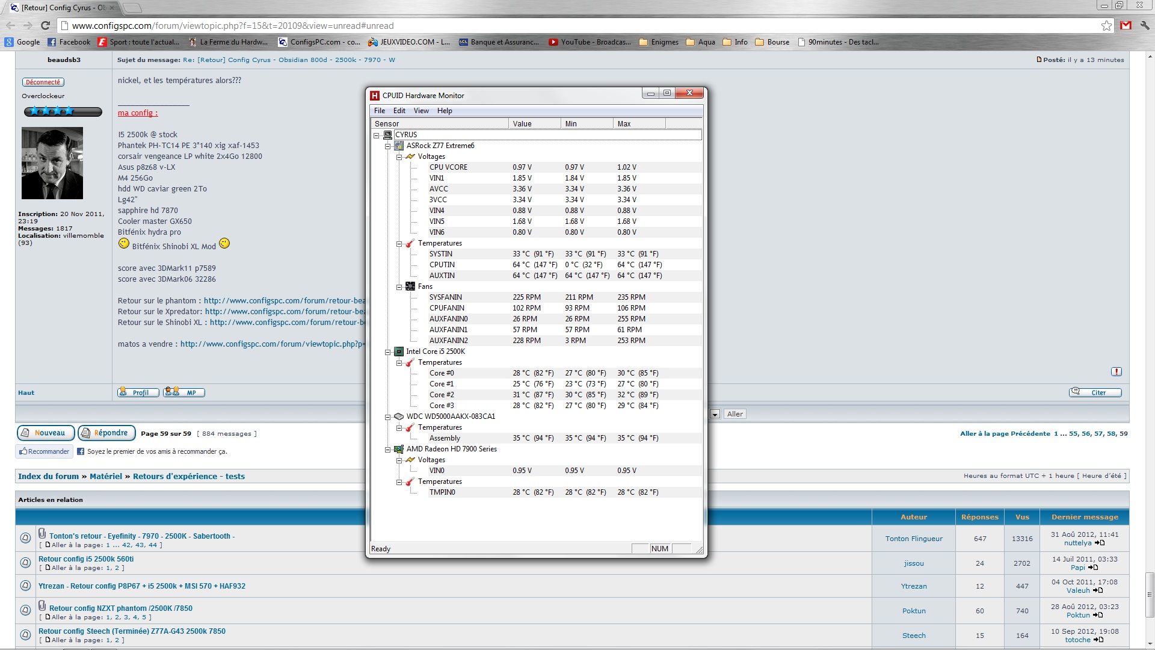Click the red report post exclamation icon

coord(1116,372)
